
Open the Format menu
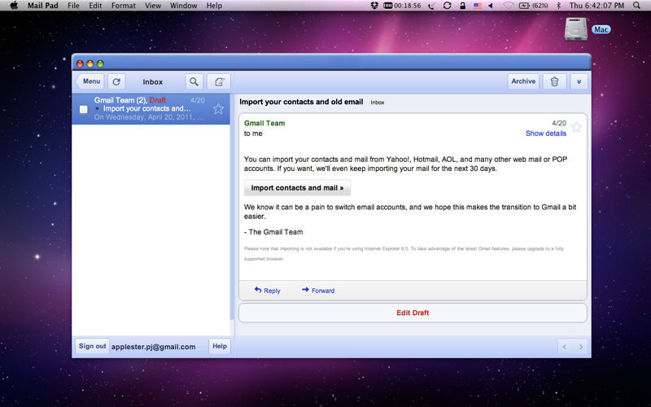[x=124, y=6]
